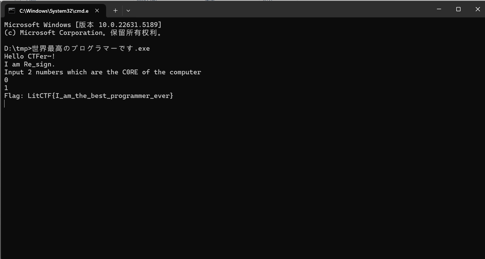Viewport: 485px width, 259px height.
Task: Expand the new-tab profile dropdown chevron
Action: [x=128, y=11]
